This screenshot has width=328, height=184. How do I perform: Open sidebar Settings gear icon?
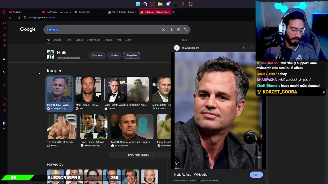[4, 110]
